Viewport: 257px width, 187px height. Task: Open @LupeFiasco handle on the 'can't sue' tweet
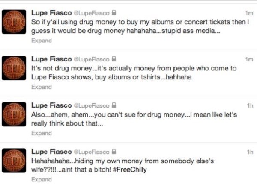(92, 105)
